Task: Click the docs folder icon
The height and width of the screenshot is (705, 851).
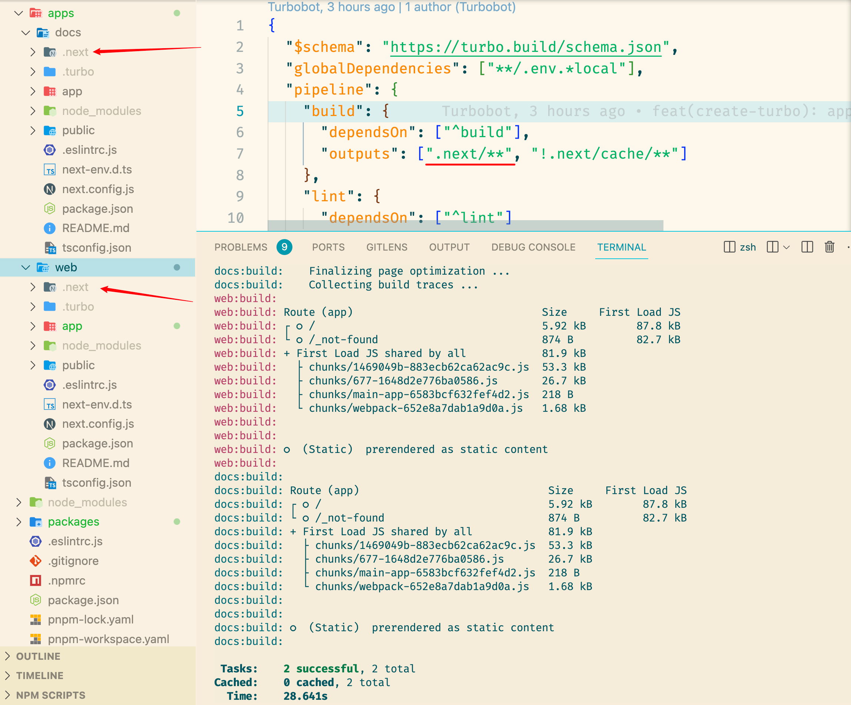Action: click(x=43, y=32)
